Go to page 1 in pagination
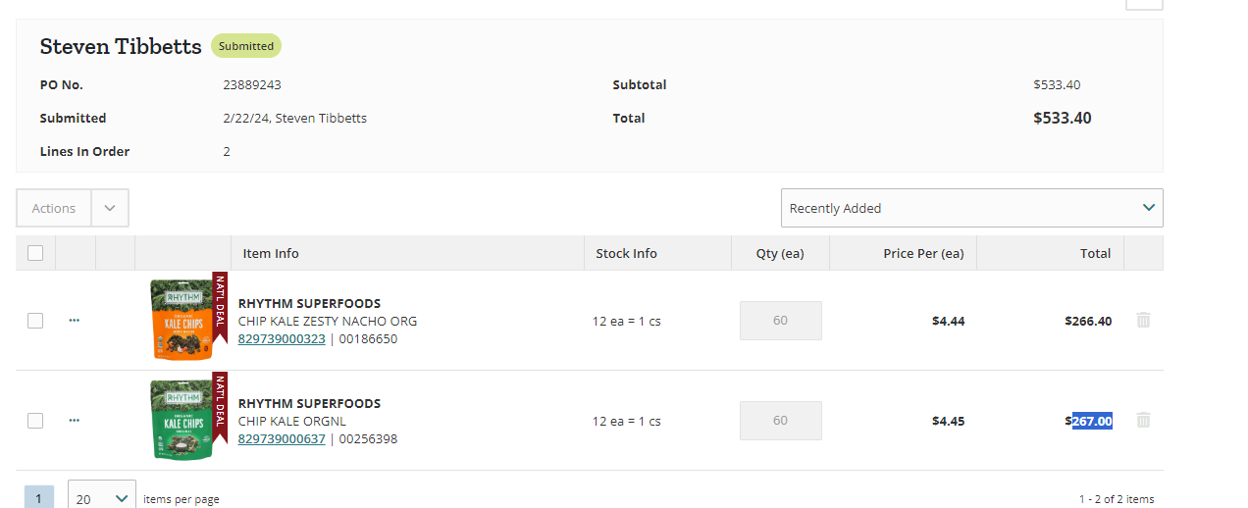 click(38, 498)
